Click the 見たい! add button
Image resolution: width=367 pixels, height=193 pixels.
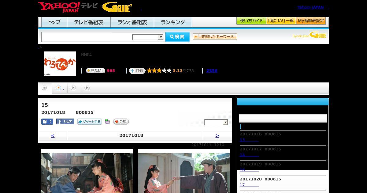pyautogui.click(x=95, y=70)
